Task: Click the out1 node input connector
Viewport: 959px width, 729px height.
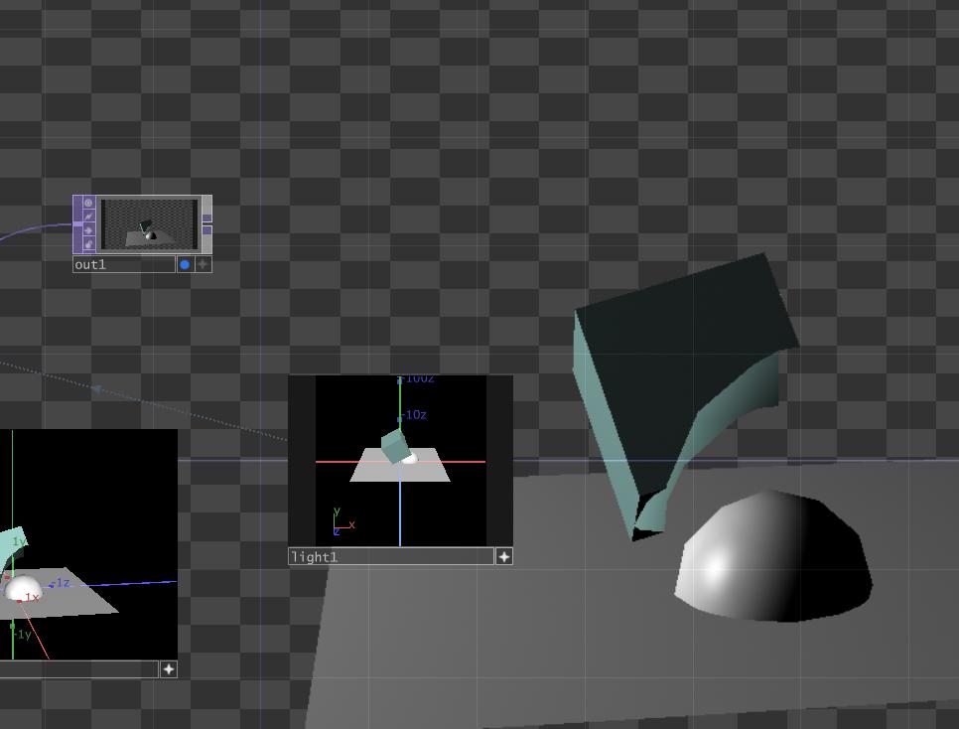Action: 77,224
